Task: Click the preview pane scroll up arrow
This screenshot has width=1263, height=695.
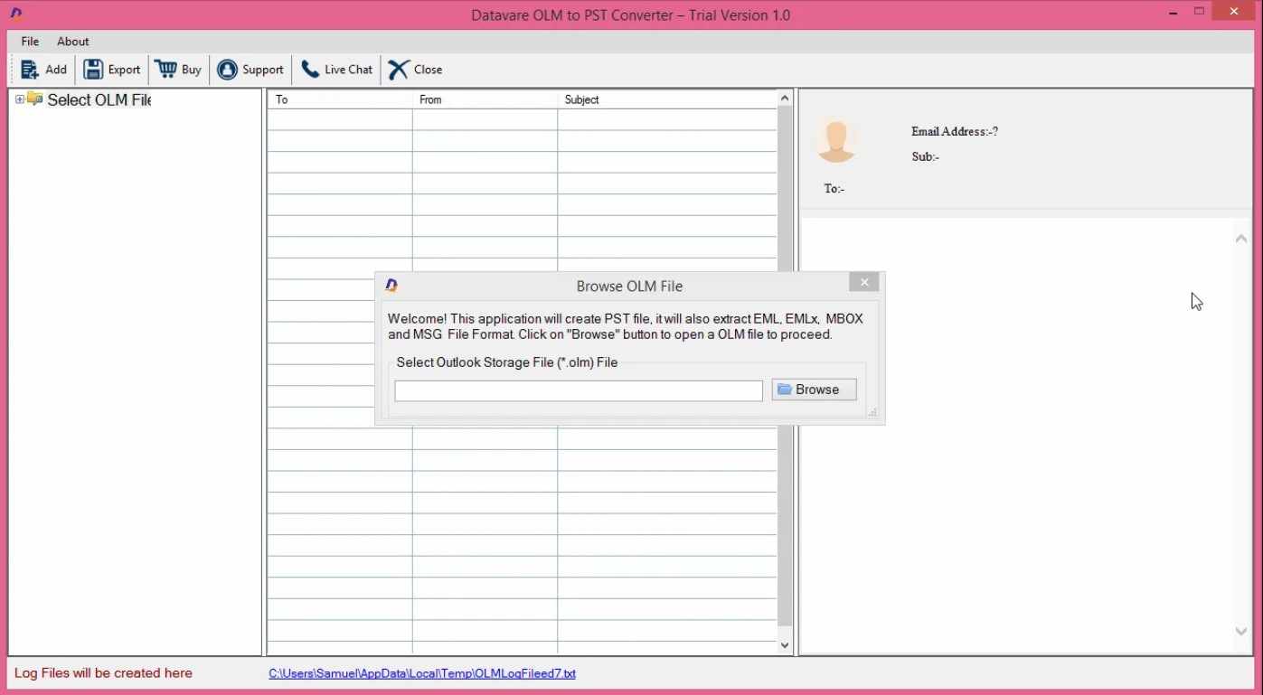Action: tap(1241, 239)
